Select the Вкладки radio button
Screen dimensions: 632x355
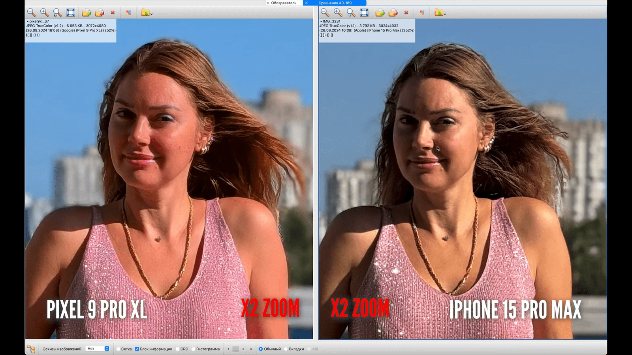tap(286, 349)
